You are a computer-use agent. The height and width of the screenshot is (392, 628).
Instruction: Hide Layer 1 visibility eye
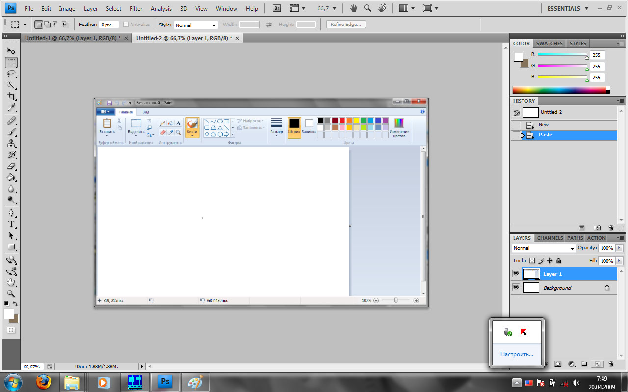click(x=516, y=274)
